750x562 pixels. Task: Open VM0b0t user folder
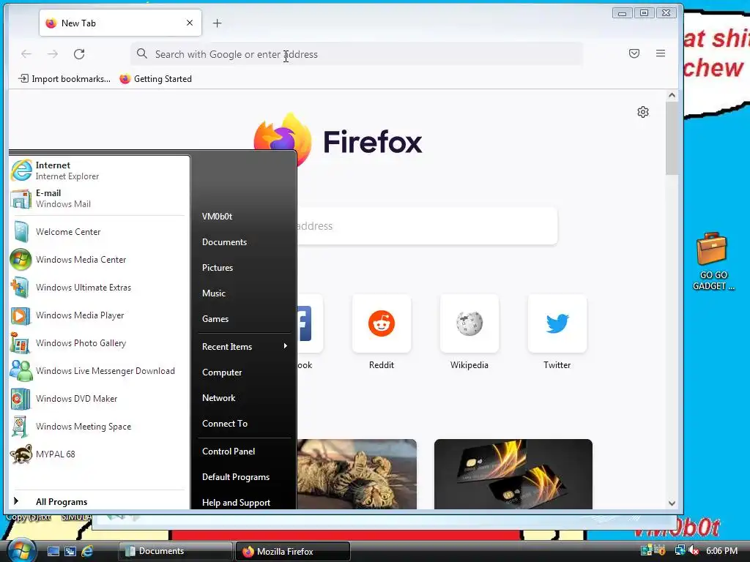[x=244, y=217]
